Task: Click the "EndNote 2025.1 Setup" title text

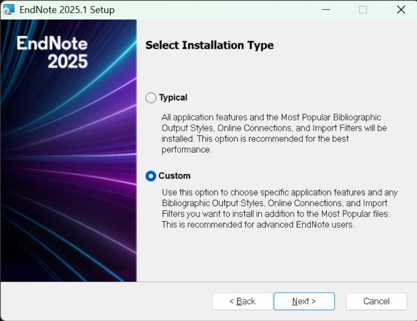Action: tap(67, 10)
